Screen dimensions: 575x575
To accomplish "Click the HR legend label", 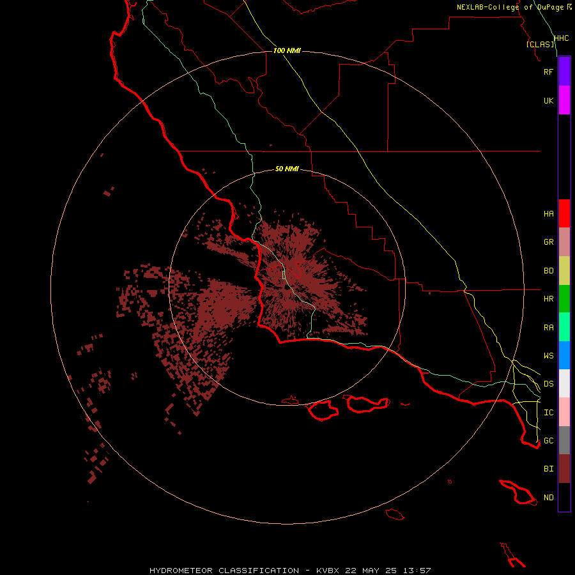I will pyautogui.click(x=548, y=299).
